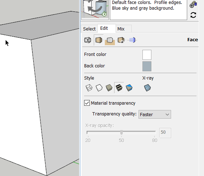Viewport: 204px width, 176px height.
Task: Click Create new style icon
Action: point(193,5)
